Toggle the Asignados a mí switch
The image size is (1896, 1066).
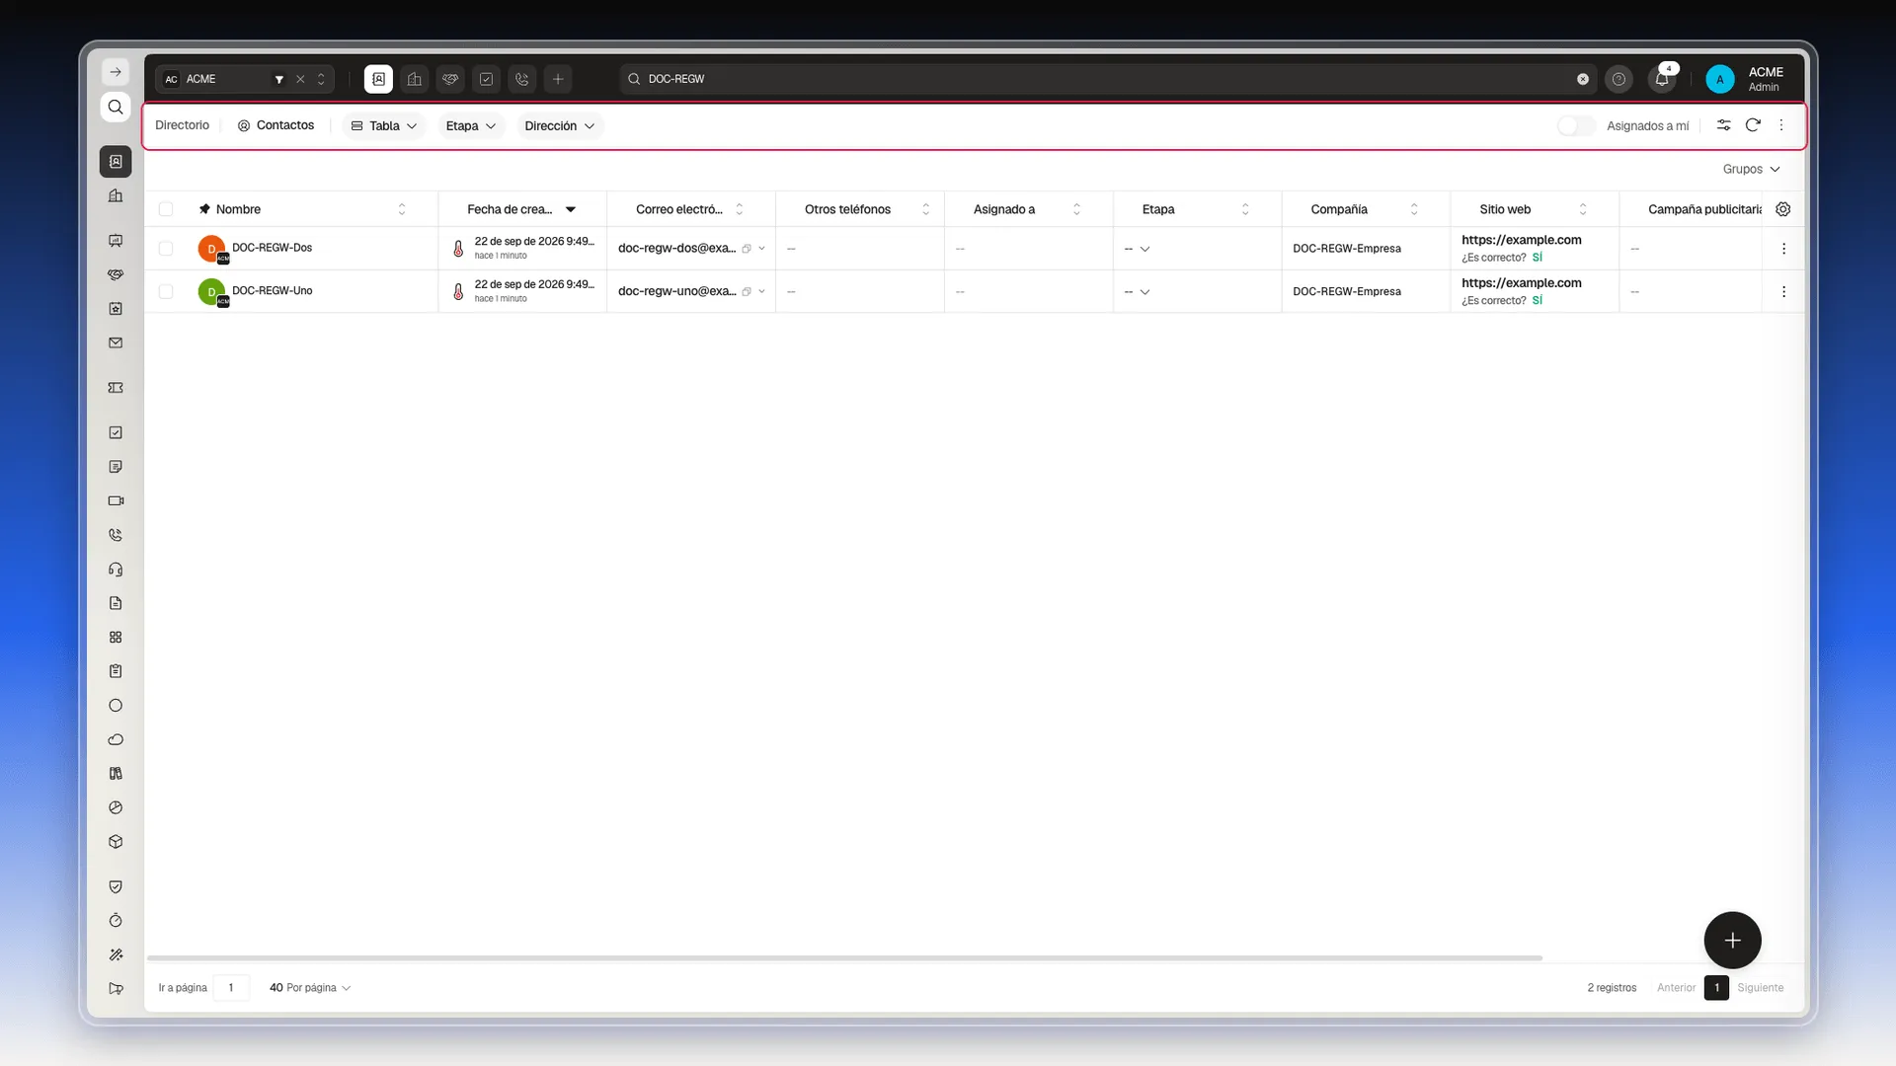1576,125
